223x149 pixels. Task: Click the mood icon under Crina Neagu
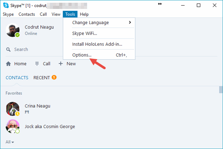tap(27, 112)
